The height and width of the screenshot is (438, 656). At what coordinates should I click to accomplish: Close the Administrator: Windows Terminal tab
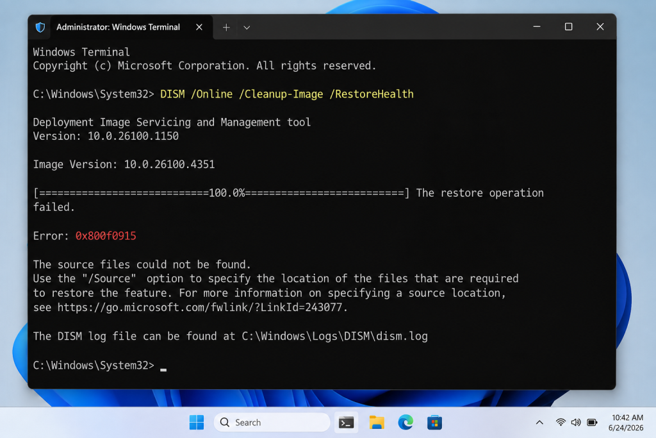tap(199, 27)
